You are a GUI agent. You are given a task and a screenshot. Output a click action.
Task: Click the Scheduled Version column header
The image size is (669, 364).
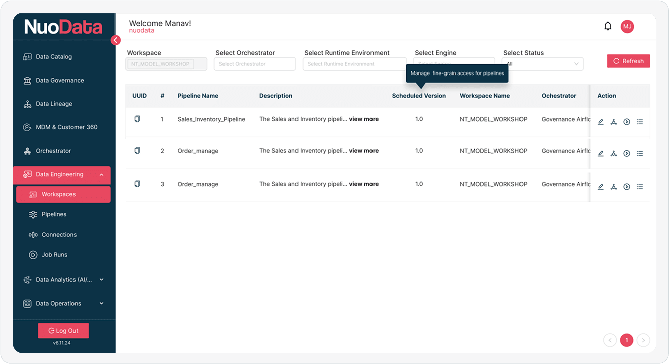(x=419, y=96)
